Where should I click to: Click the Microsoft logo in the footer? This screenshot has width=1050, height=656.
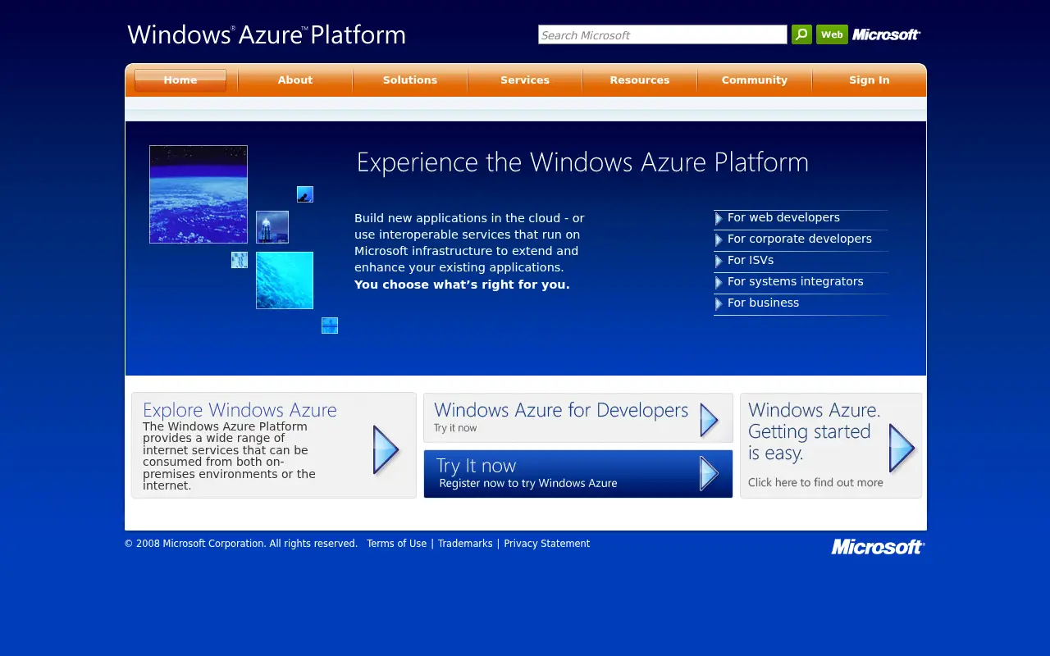pyautogui.click(x=878, y=547)
